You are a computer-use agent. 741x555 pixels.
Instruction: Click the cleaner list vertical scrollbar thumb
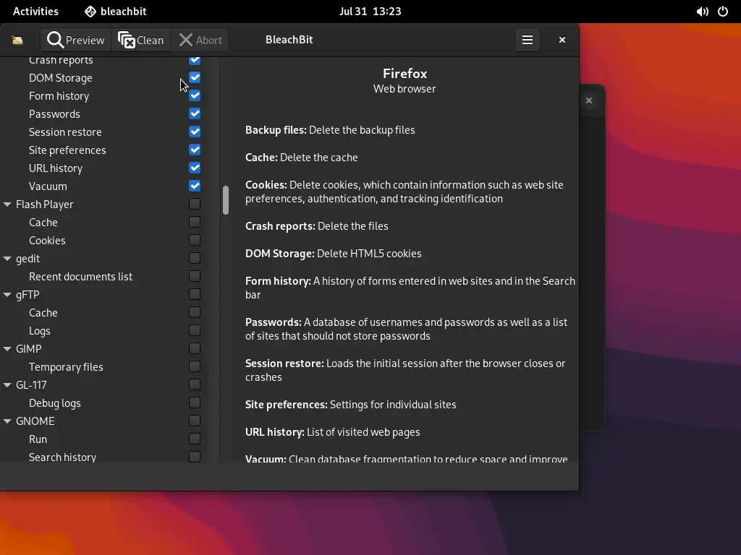click(x=226, y=200)
